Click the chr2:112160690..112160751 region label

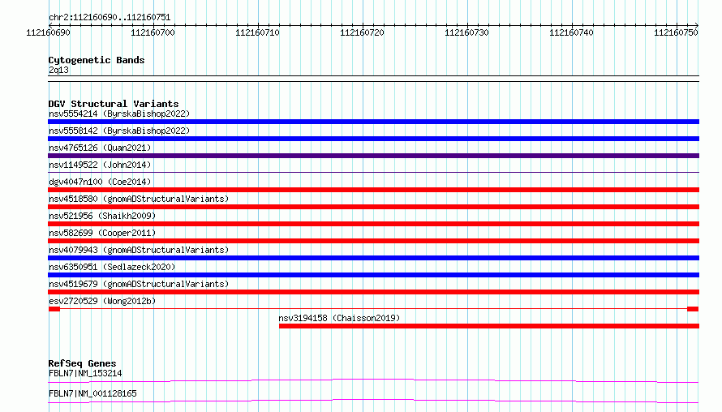(110, 18)
